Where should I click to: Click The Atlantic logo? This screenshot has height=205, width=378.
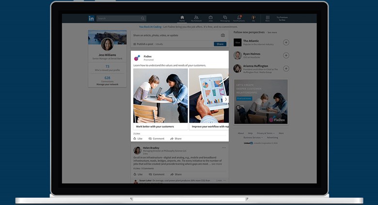pyautogui.click(x=237, y=43)
